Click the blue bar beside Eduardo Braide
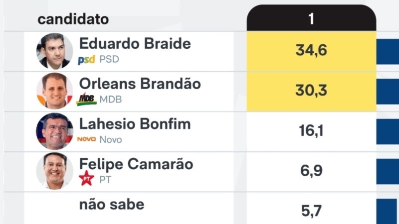Screen dimensions: 399x224 [x=388, y=51]
